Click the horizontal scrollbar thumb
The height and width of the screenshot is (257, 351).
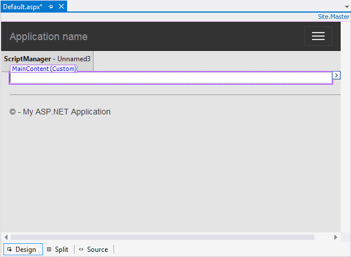162,237
